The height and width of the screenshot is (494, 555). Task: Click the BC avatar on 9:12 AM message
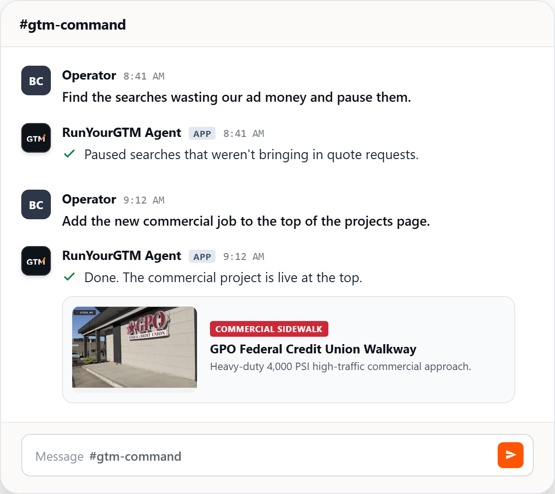point(36,204)
